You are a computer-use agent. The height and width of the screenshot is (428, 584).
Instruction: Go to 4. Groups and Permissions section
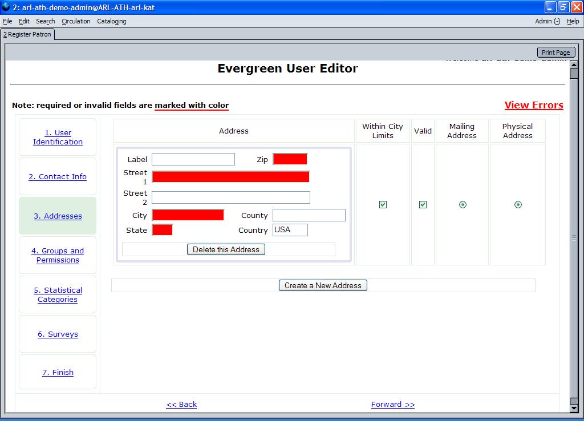(x=58, y=255)
